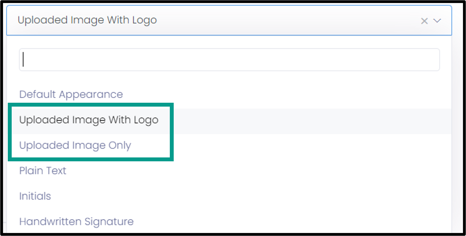Choose Uploaded Image With Logo from the list
Screen dimensions: 466x236
point(89,120)
